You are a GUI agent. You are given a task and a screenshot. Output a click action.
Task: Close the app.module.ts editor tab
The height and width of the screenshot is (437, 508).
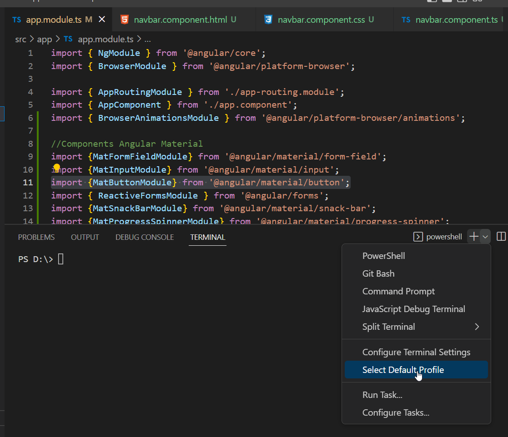(102, 20)
